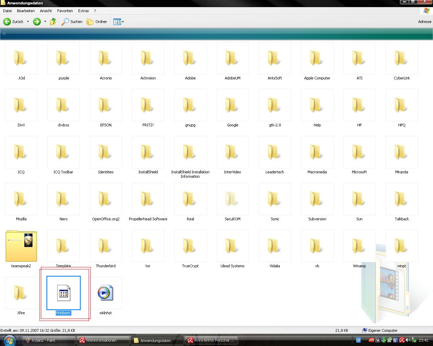Image resolution: width=433 pixels, height=346 pixels.
Task: Open the Subversion folder
Action: (317, 199)
